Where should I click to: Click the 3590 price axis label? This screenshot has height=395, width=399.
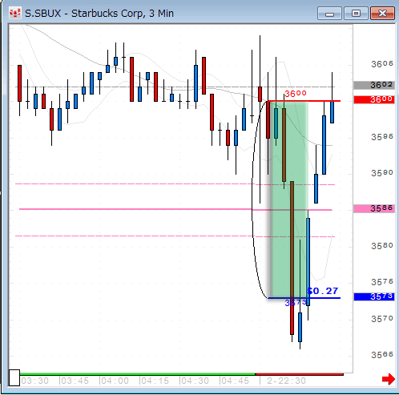coord(382,173)
